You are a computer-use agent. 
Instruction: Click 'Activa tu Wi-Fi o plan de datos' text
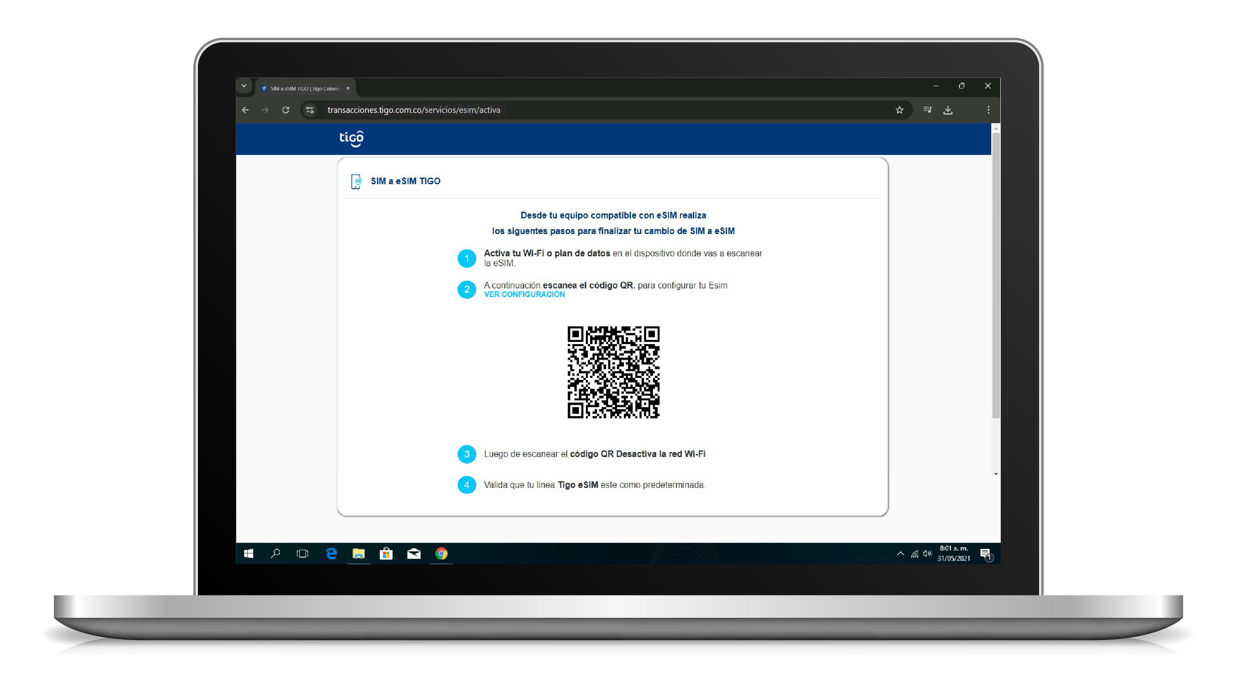(547, 253)
